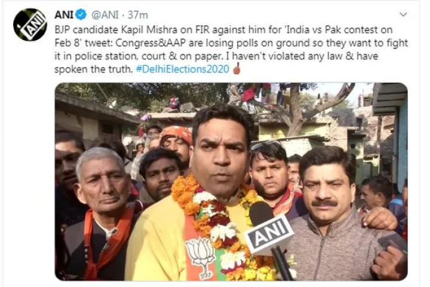Viewport: 430px width, 287px height.
Task: Expand the tweet options chevron menu
Action: (x=403, y=14)
